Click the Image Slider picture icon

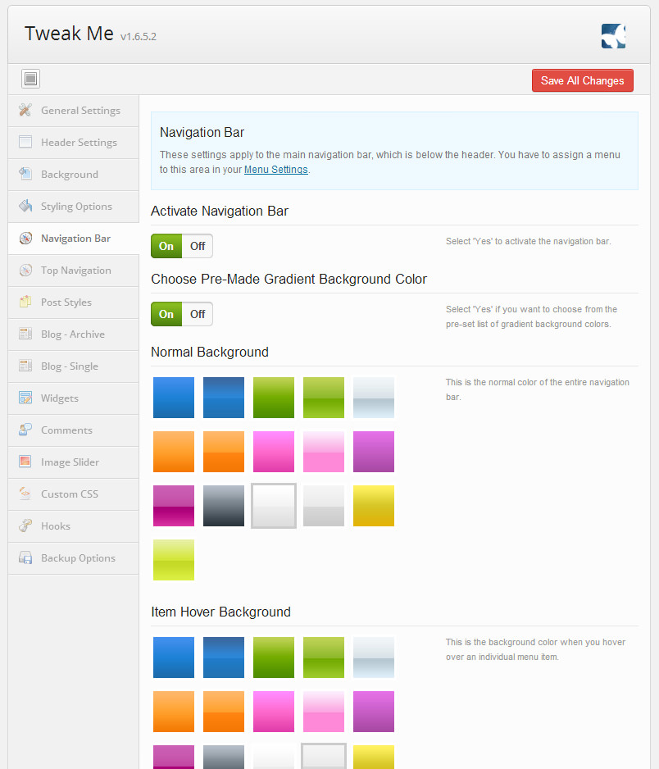(25, 462)
